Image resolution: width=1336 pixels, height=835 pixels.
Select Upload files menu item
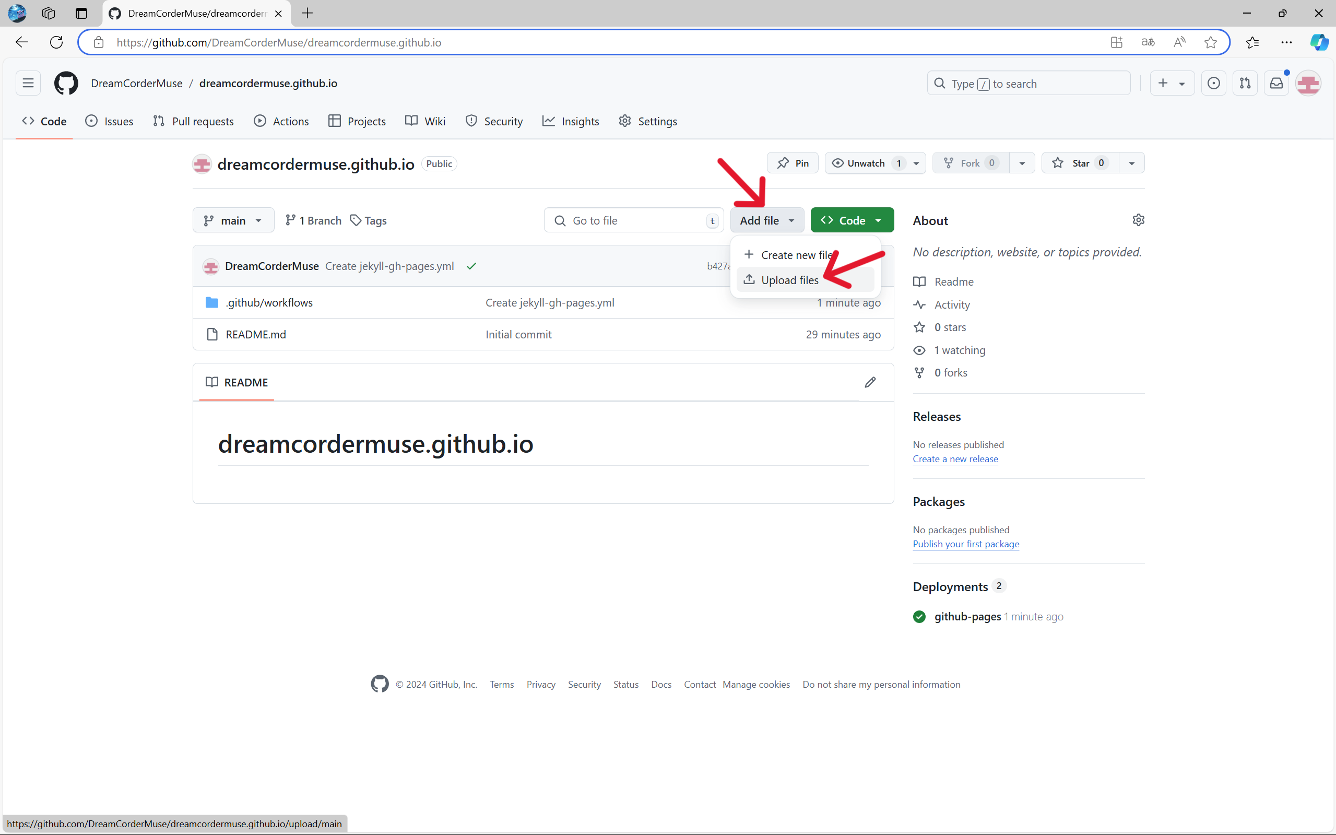805,280
